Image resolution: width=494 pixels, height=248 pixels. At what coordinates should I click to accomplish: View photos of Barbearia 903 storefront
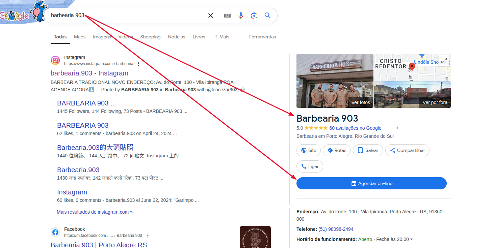[335, 81]
